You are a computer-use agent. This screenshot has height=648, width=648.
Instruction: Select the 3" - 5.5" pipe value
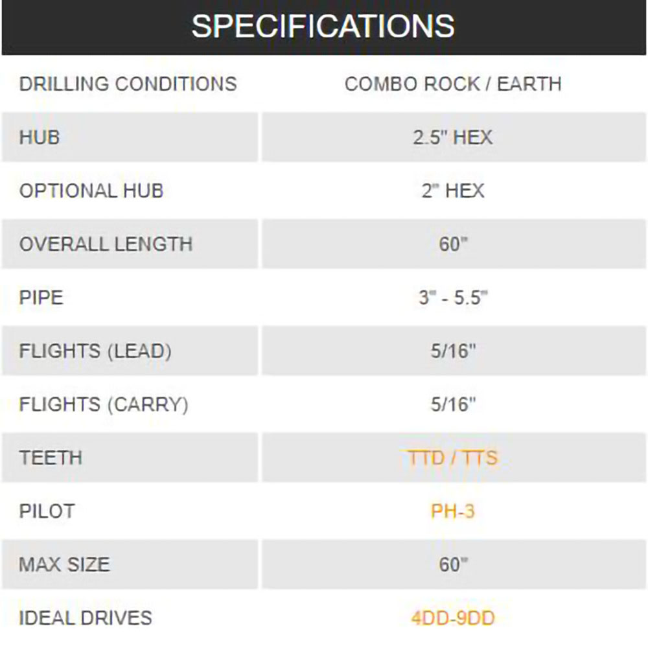452,297
